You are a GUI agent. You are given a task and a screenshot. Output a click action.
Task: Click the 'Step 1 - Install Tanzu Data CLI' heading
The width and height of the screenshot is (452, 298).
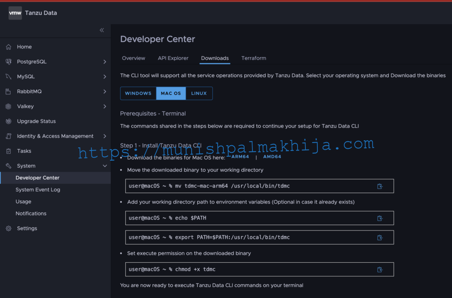coord(161,145)
